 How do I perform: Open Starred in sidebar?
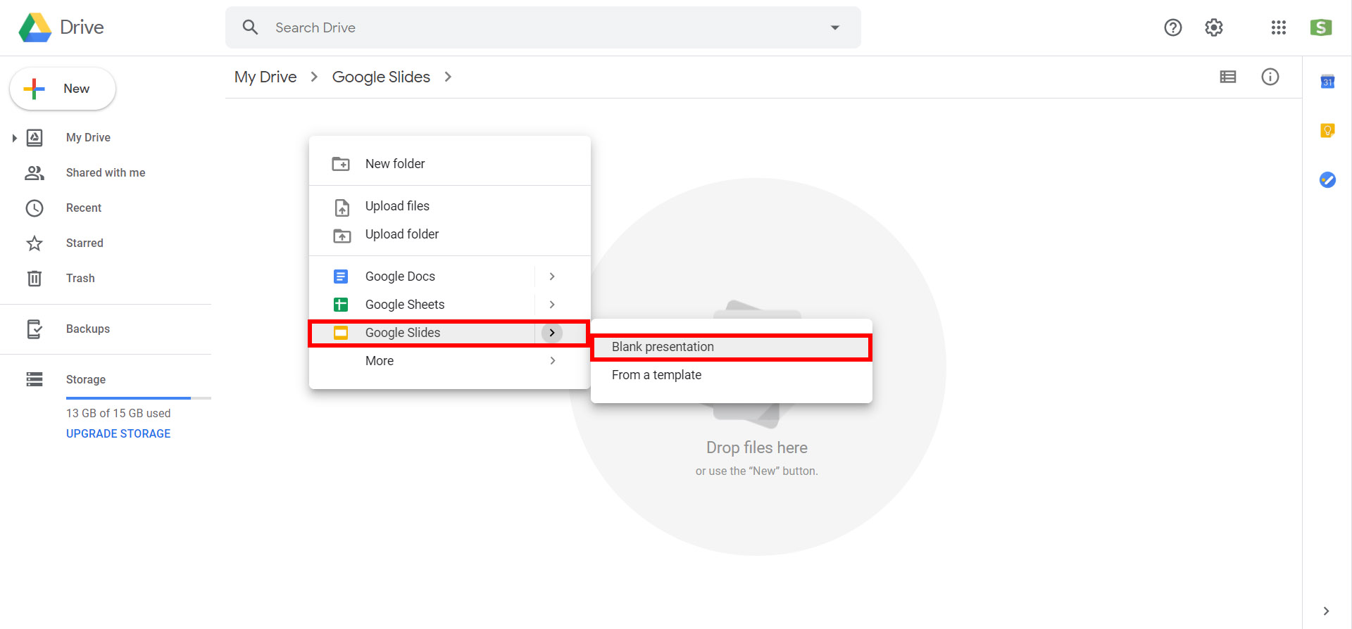coord(84,243)
